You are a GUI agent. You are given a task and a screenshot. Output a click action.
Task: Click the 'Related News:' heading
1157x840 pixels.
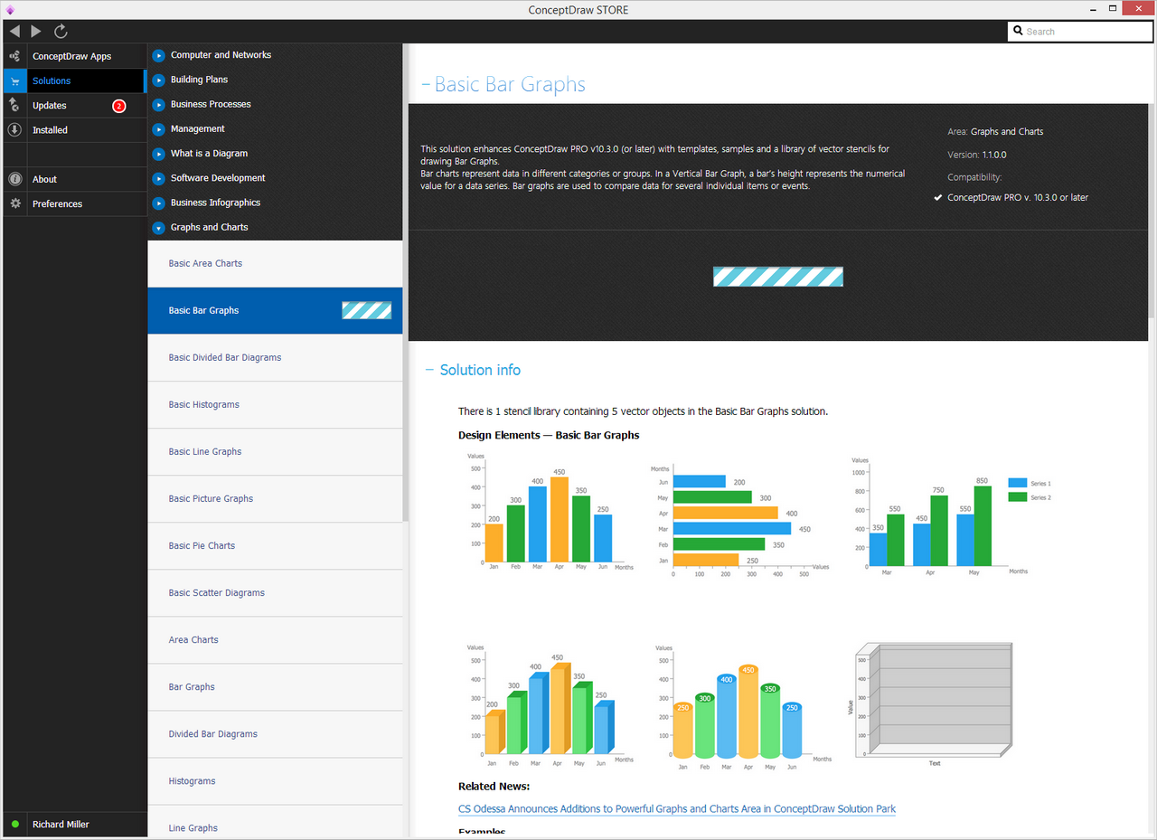coord(494,787)
